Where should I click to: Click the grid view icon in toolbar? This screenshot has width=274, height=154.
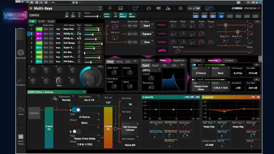click(158, 8)
